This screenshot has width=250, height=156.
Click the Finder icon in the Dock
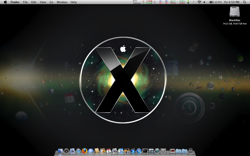click(60, 151)
